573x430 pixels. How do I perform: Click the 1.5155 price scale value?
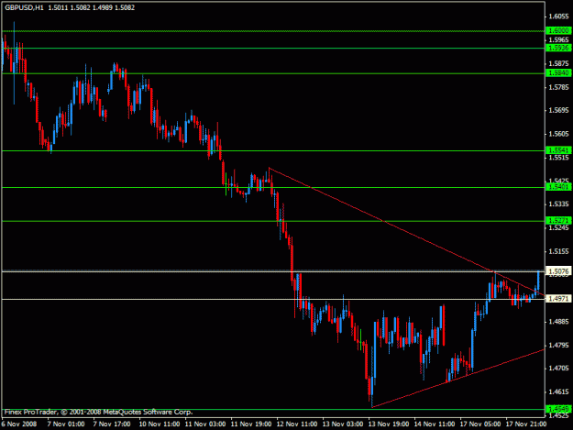(x=558, y=251)
